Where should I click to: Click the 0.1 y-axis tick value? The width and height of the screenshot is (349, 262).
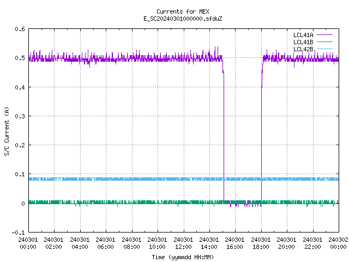20,174
